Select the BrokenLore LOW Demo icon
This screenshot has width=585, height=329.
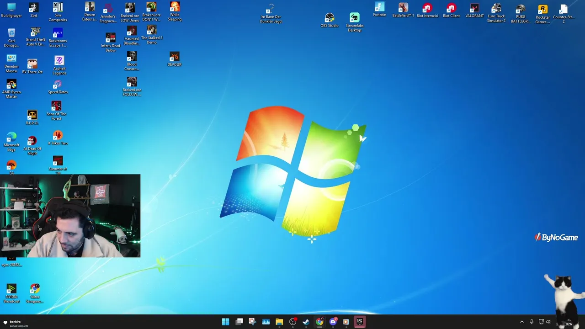pyautogui.click(x=130, y=12)
